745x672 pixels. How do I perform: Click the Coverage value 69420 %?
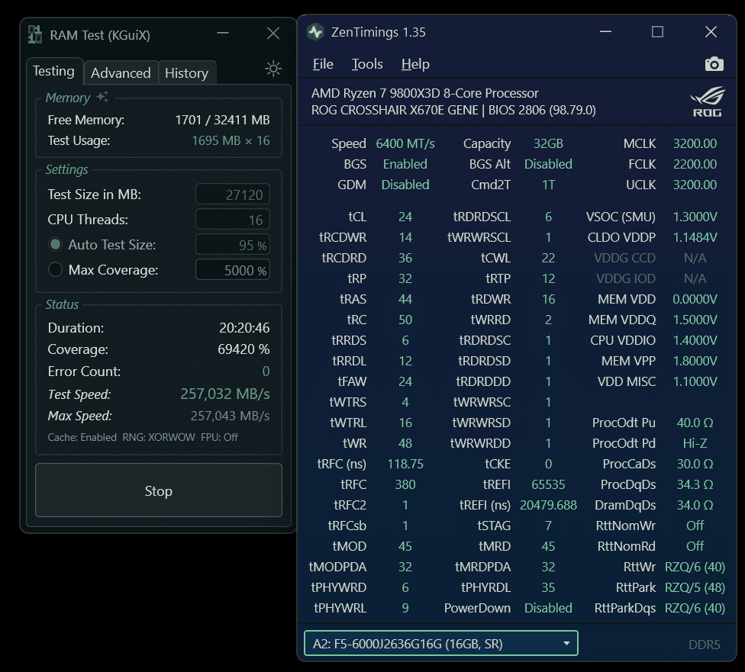(x=243, y=349)
